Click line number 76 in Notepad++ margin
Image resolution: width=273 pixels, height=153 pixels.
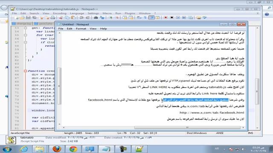tap(17, 110)
